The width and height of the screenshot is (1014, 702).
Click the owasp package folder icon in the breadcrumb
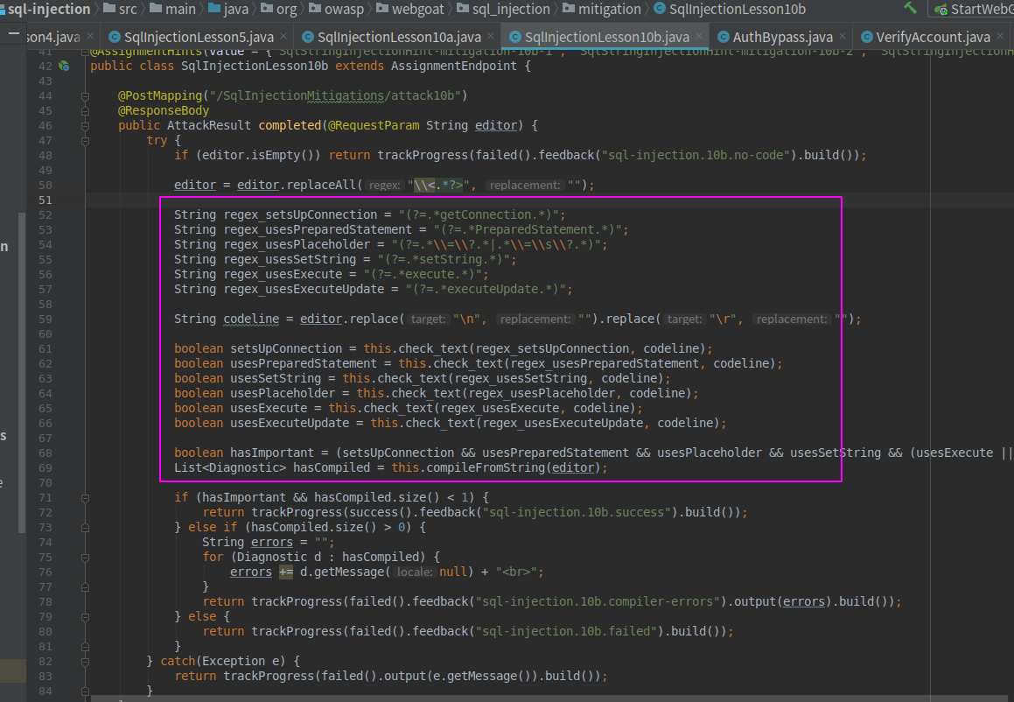coord(315,9)
